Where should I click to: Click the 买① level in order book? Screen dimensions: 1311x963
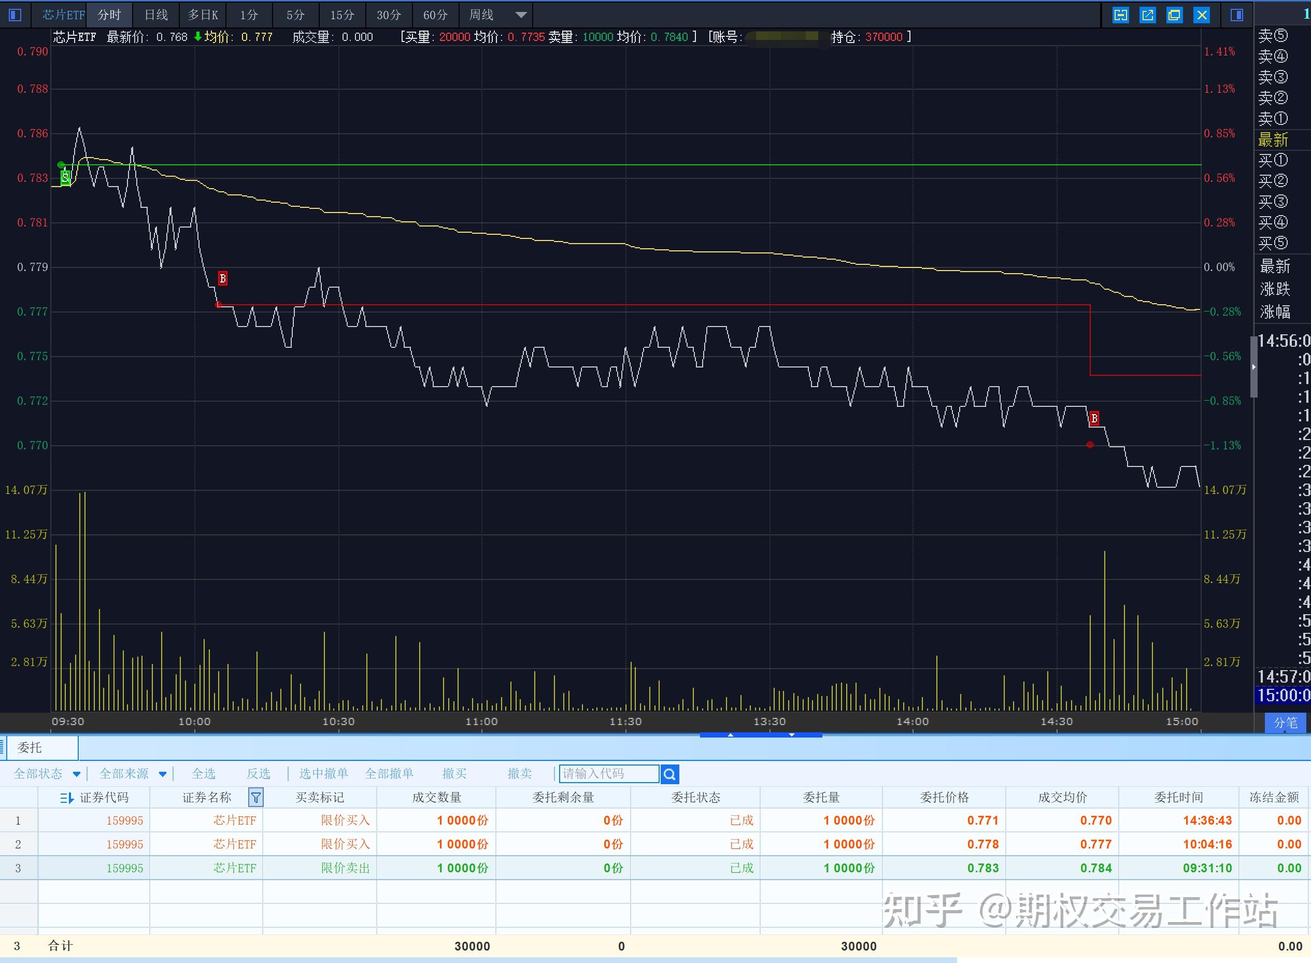[x=1273, y=160]
